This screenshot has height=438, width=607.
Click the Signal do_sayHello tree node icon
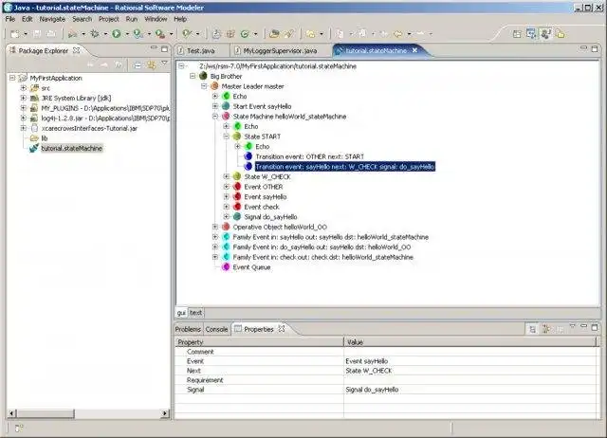click(236, 217)
